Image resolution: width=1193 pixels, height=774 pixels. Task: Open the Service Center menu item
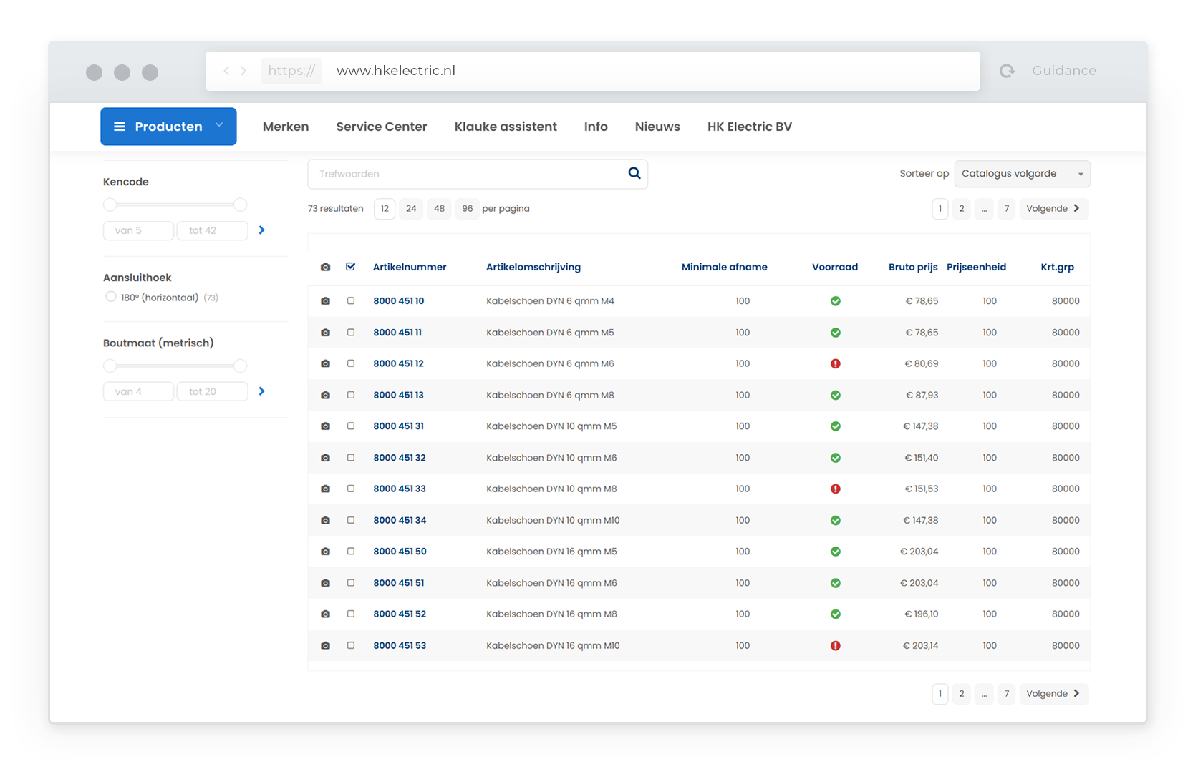click(x=381, y=127)
